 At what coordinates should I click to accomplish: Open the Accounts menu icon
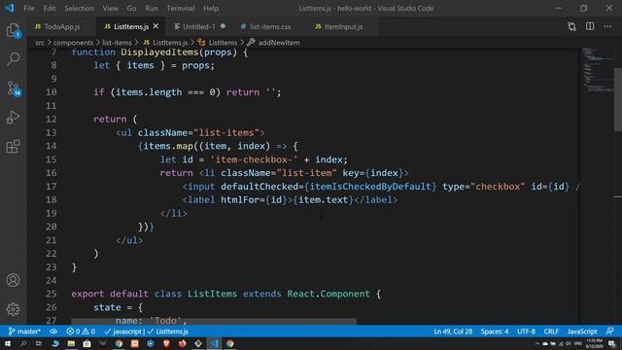[13, 280]
